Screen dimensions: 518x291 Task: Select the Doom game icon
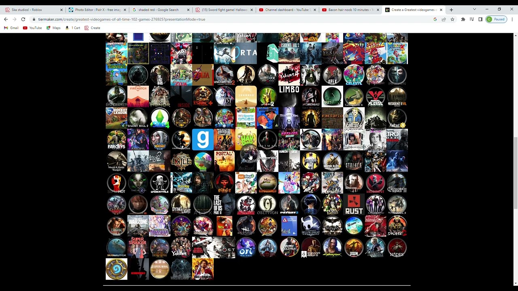coord(354,248)
